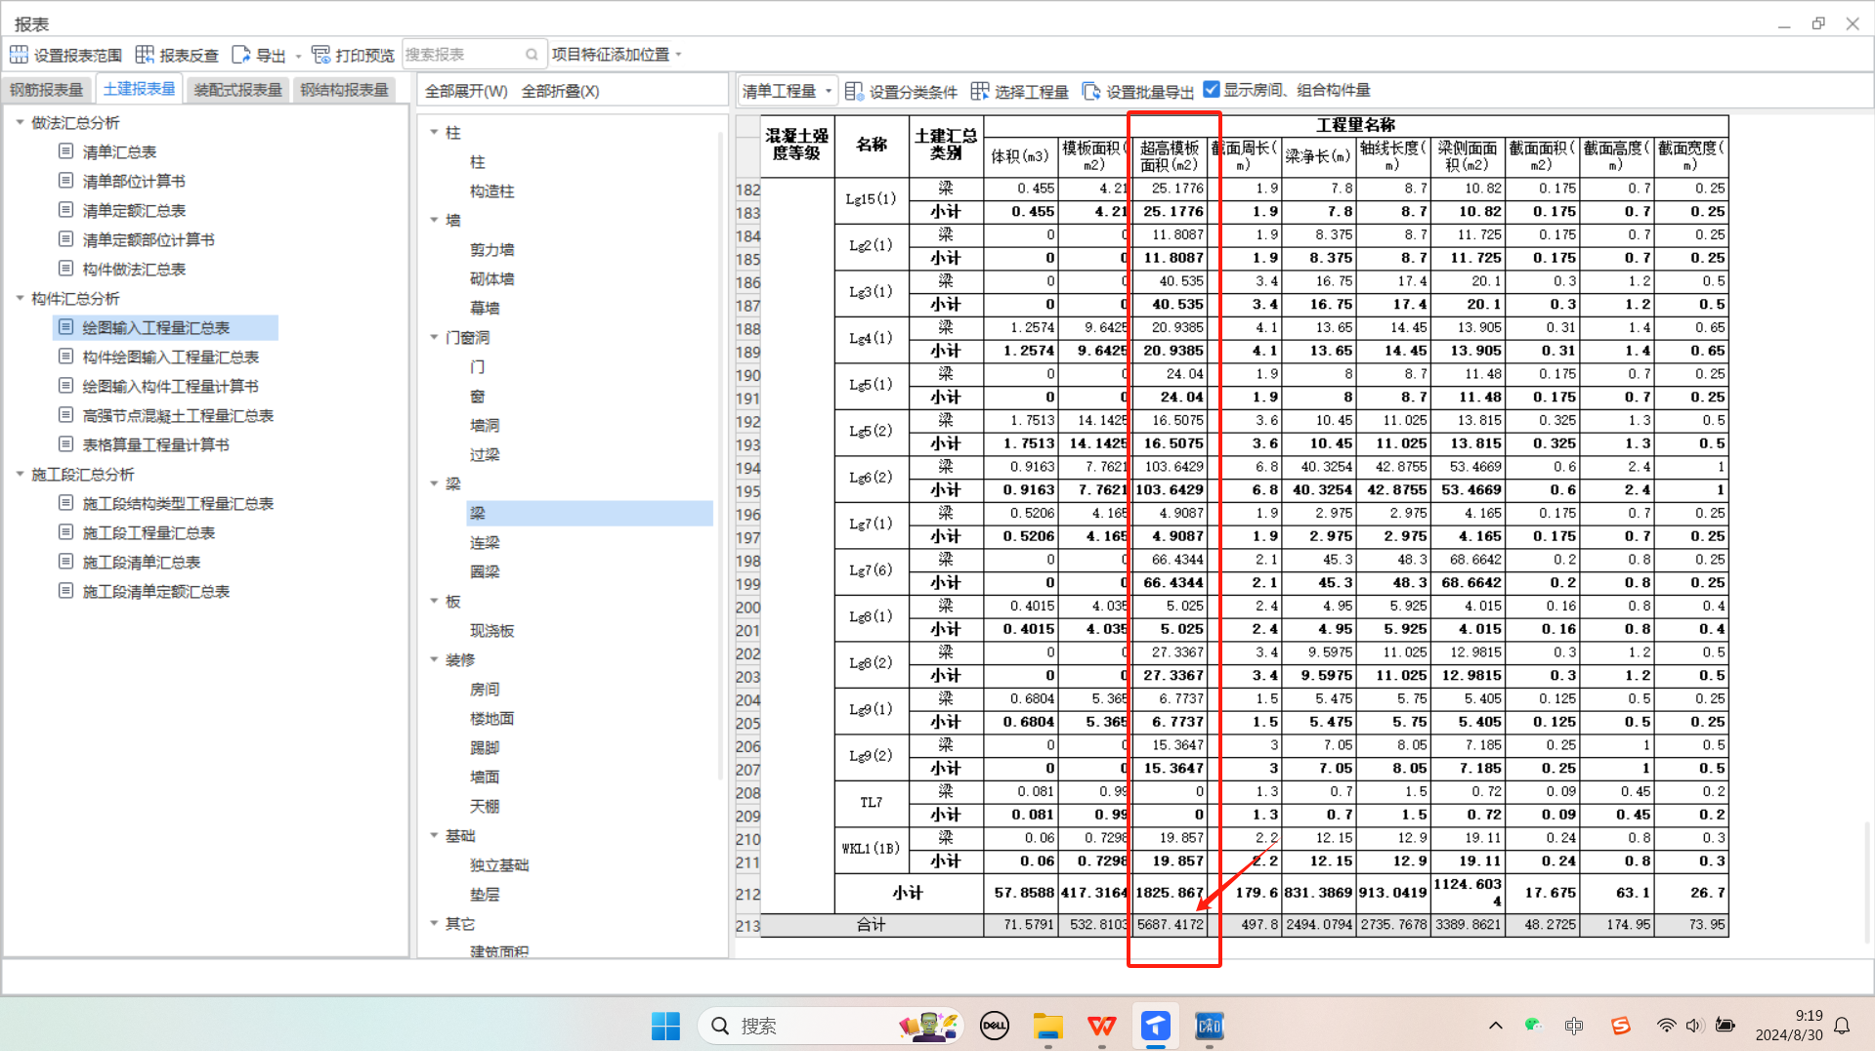The height and width of the screenshot is (1051, 1875).
Task: Click 设置批量导出 icon
Action: pyautogui.click(x=1091, y=91)
